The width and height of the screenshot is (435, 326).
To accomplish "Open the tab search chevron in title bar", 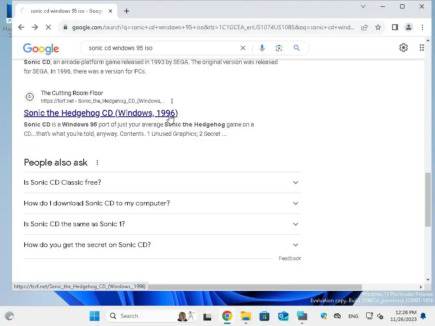I will pyautogui.click(x=363, y=6).
